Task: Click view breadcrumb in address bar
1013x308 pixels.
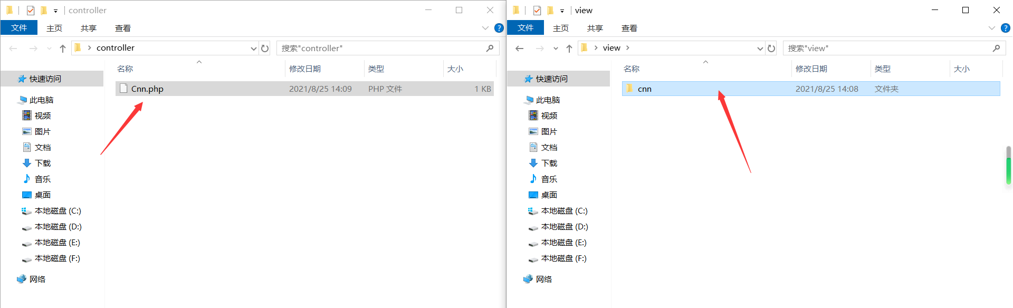Action: [x=611, y=48]
